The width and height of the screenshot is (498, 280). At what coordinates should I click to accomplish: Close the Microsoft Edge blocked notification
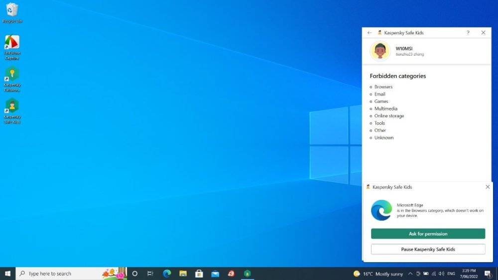click(x=488, y=187)
